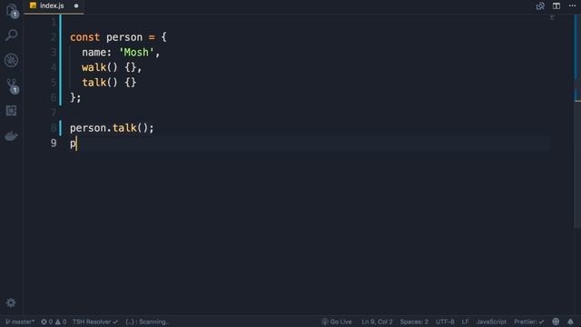The image size is (581, 327).
Task: Click Ln 9, Col 2 cursor position
Action: pyautogui.click(x=377, y=322)
